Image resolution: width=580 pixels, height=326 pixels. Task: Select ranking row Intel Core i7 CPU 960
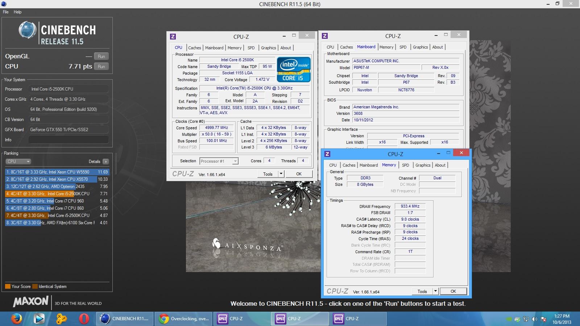[x=57, y=201]
